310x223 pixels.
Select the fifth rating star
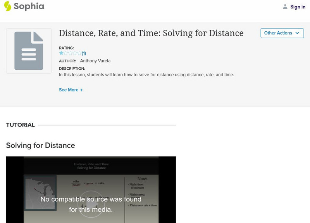(79, 53)
